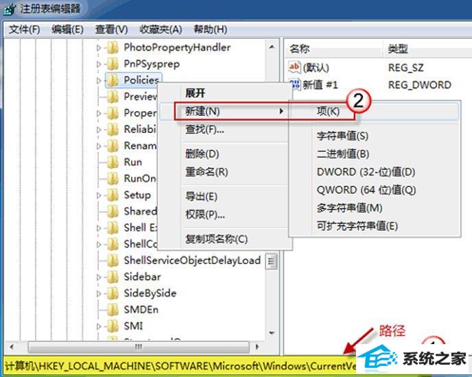Select QWORD (64 位)值(Q) in submenu
Viewport: 472px width, 377px height.
(x=366, y=190)
